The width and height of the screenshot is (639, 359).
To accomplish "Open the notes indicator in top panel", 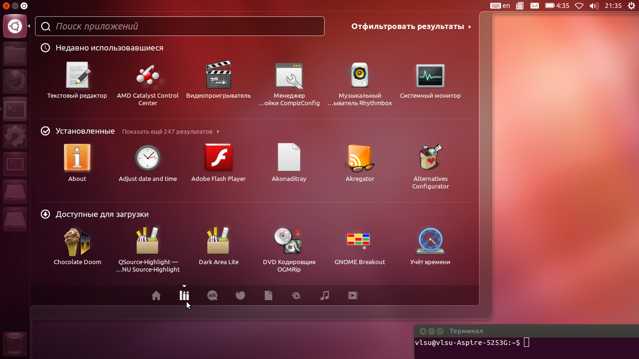I will [520, 6].
